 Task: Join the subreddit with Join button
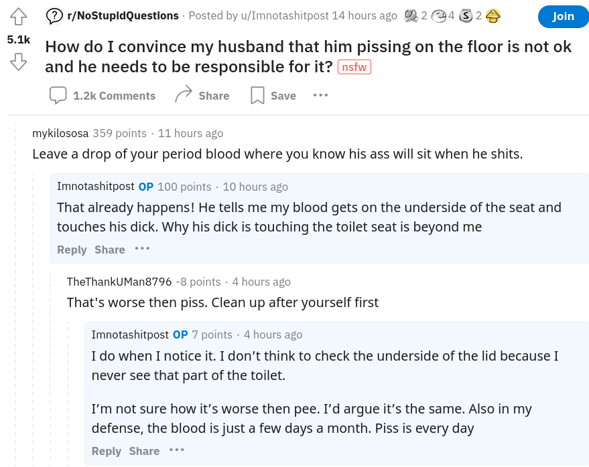563,17
